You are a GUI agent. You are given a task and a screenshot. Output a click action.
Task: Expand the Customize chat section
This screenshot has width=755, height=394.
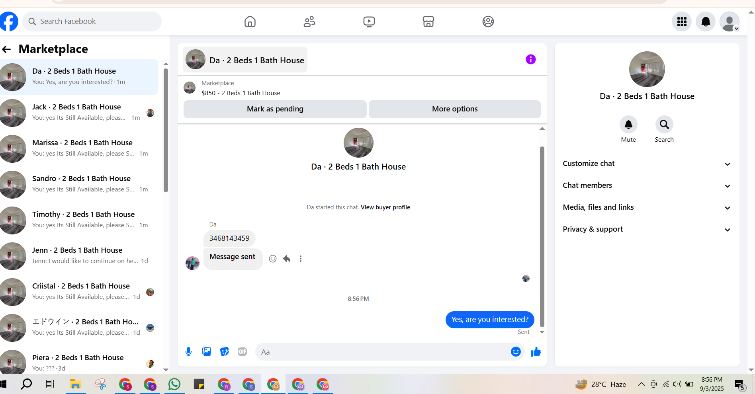647,164
